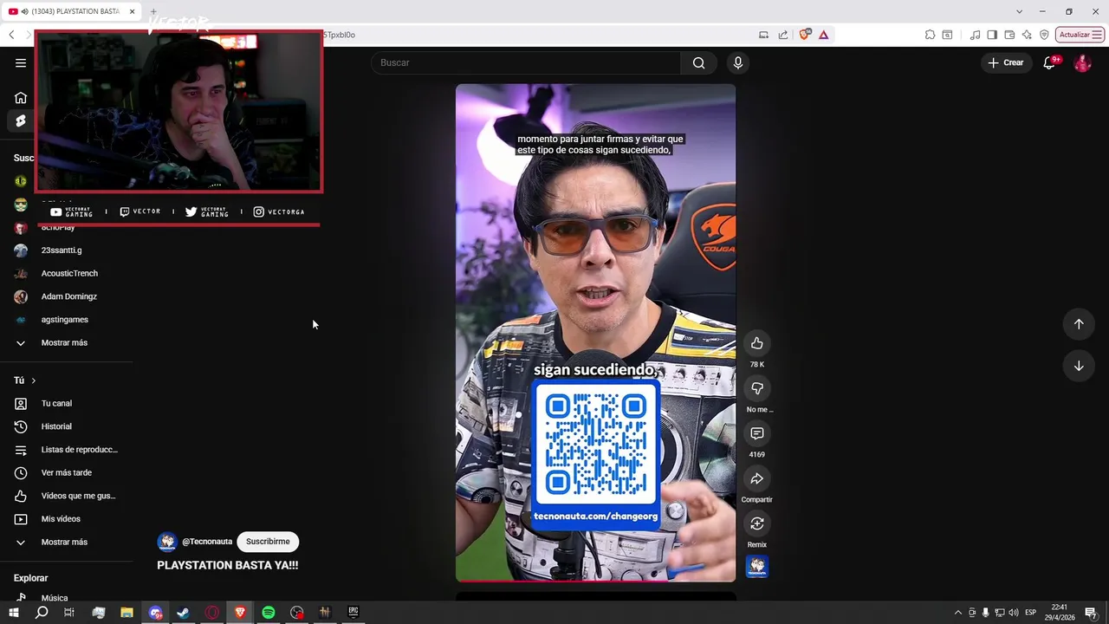The height and width of the screenshot is (624, 1109).
Task: Click share page icon in address bar
Action: coord(783,35)
